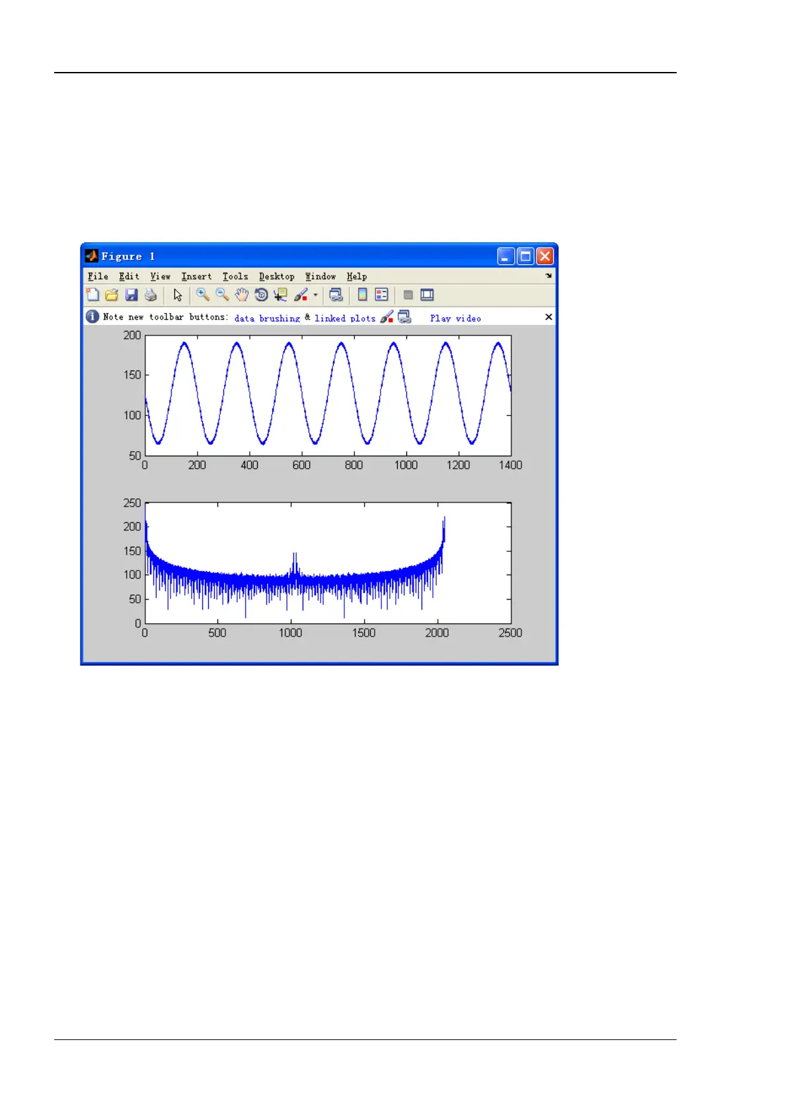Click the Link Plot toolbar icon
Screen dimensions: 787x1112
coord(336,295)
